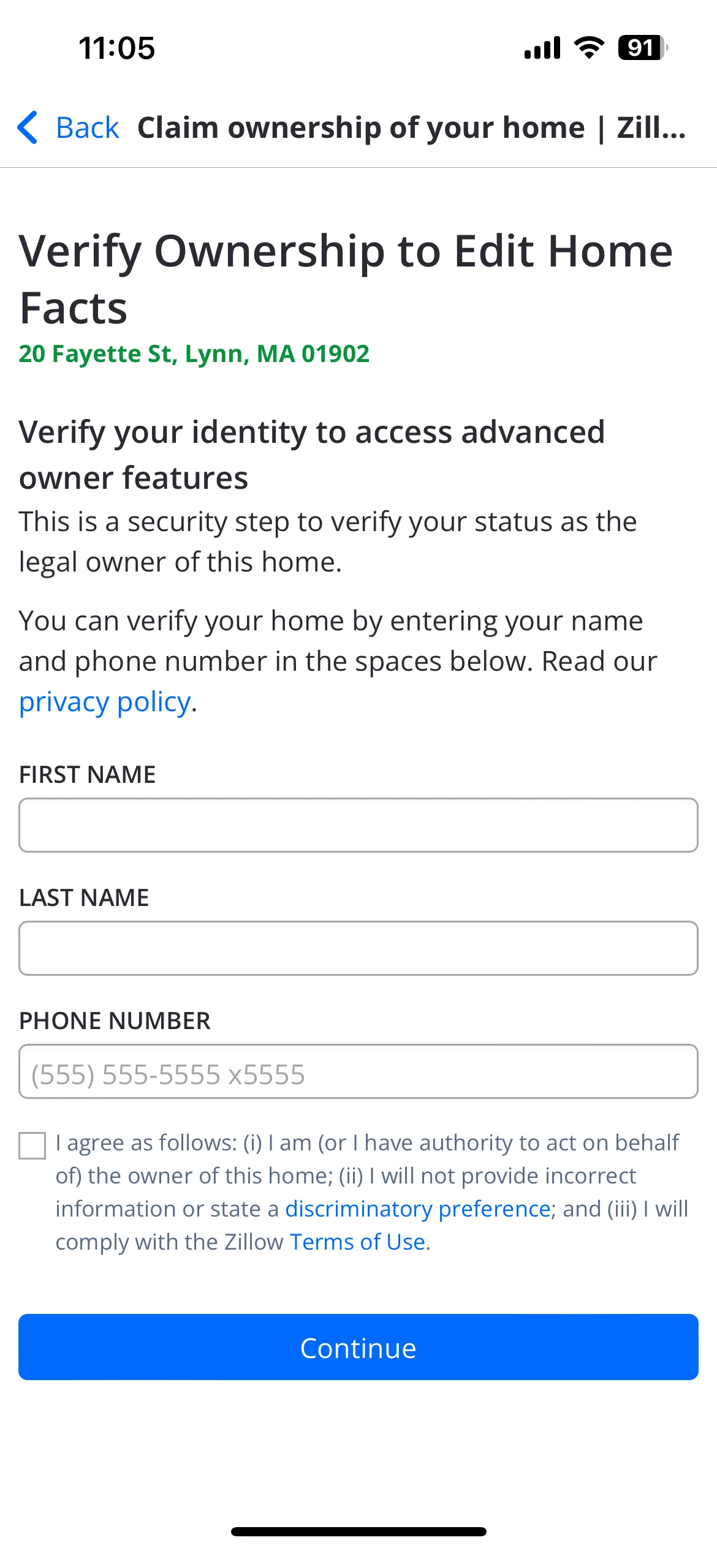This screenshot has width=717, height=1551.
Task: Tap the cellular signal bars icon
Action: pyautogui.click(x=542, y=48)
